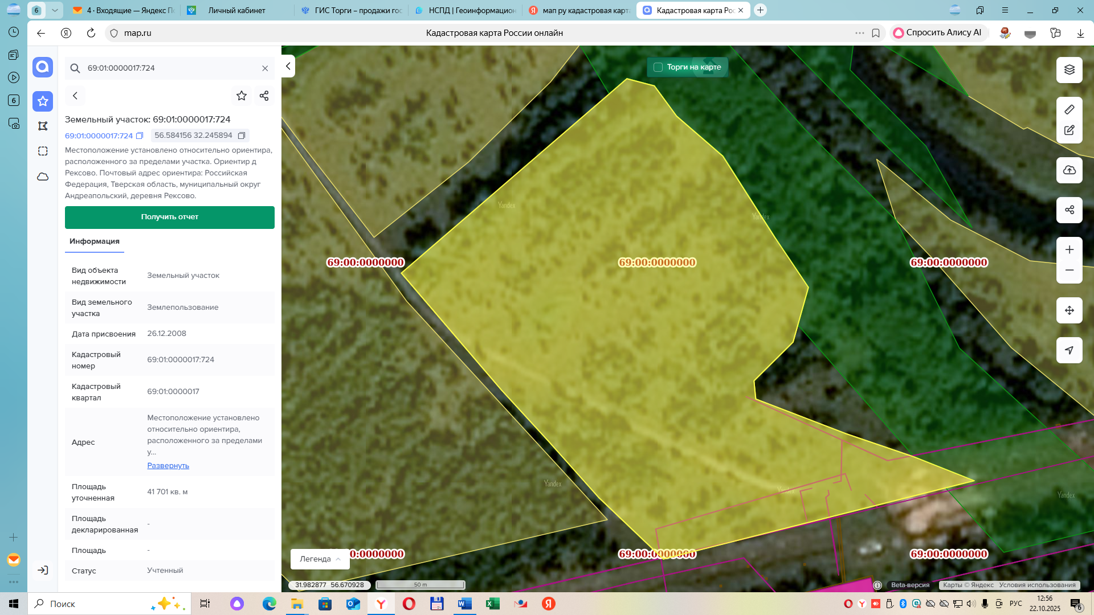The image size is (1094, 615).
Task: Expand the address via Развернуть link
Action: tap(168, 465)
